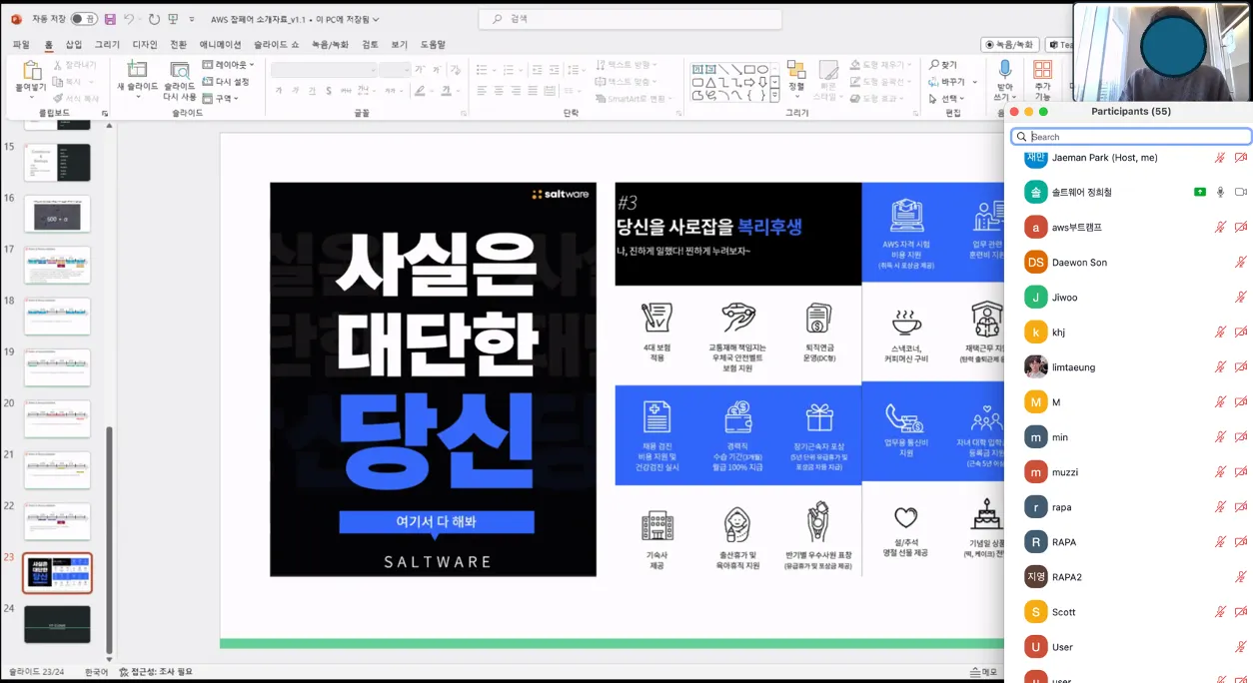Click the Reset (다시 설정) slide button

[227, 82]
